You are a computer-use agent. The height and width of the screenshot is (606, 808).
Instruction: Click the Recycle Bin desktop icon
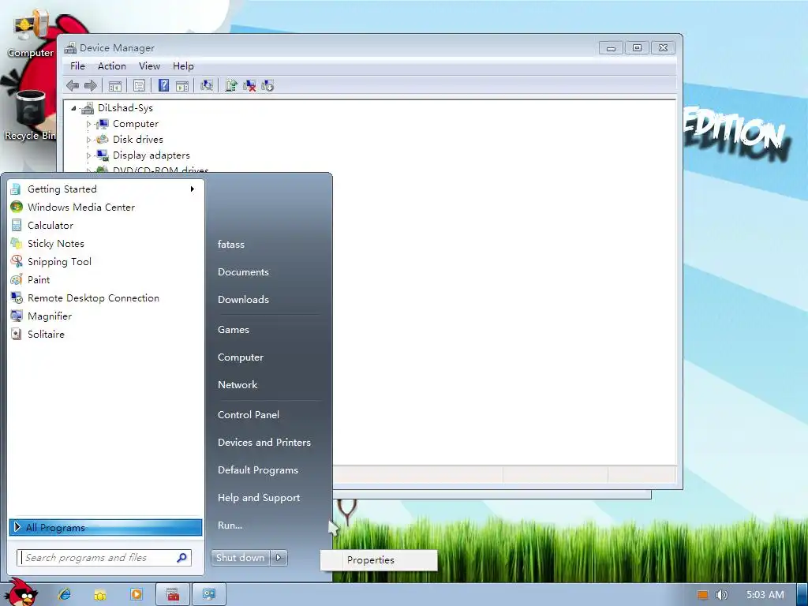click(x=30, y=115)
